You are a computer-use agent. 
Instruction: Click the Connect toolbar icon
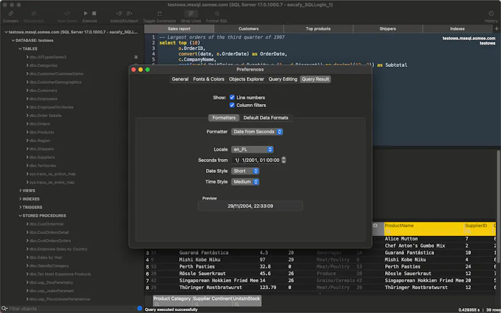(x=11, y=13)
